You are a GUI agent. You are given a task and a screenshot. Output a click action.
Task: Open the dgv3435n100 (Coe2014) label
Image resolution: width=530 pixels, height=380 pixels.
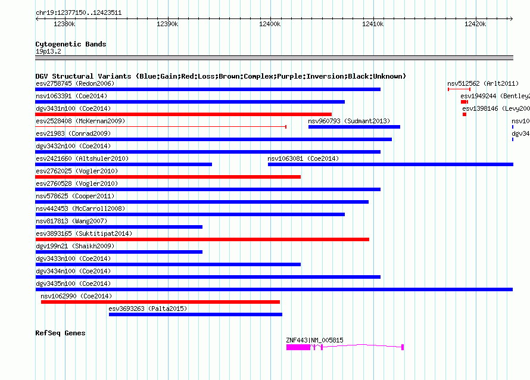tap(73, 284)
